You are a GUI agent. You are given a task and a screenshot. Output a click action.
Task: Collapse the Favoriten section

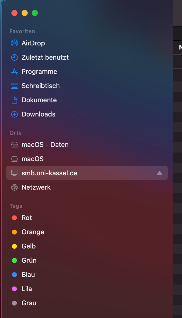(x=22, y=31)
